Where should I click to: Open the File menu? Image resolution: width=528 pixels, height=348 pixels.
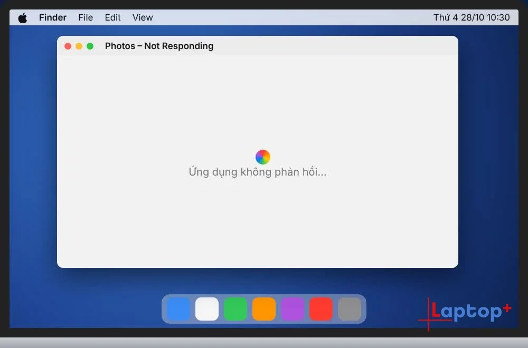pyautogui.click(x=86, y=17)
